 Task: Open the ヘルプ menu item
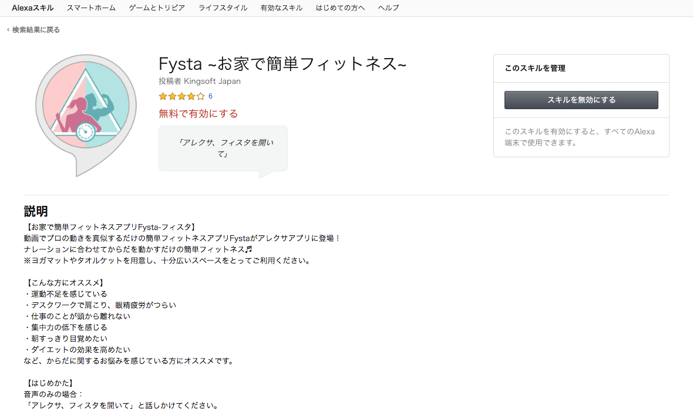coord(388,8)
